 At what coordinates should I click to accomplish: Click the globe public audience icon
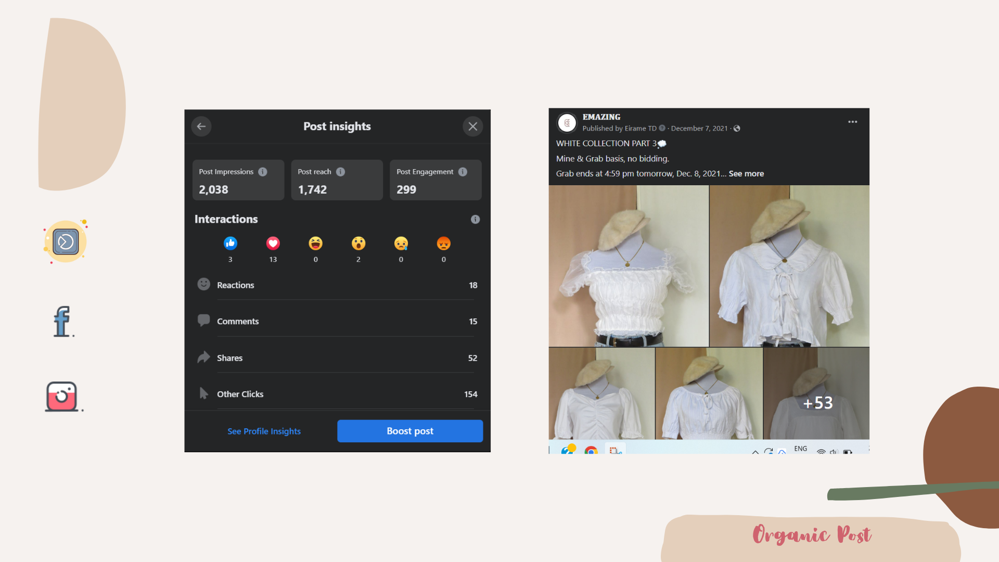pyautogui.click(x=737, y=129)
